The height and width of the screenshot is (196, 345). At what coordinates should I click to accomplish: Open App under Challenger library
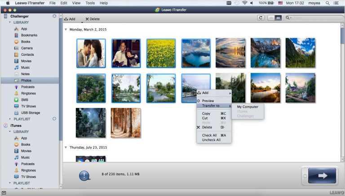(24, 29)
